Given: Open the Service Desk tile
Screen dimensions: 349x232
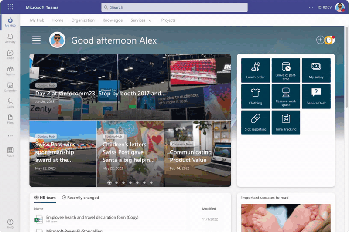Looking at the screenshot, I should [x=316, y=96].
